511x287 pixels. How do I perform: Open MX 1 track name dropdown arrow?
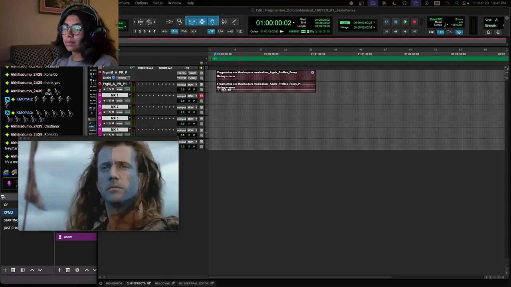pos(129,95)
